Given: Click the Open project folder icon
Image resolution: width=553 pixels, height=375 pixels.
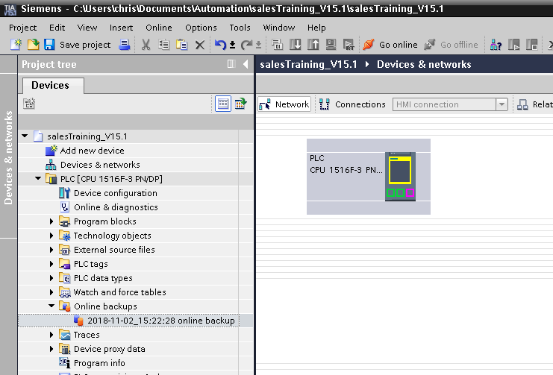Looking at the screenshot, I should 33,45.
